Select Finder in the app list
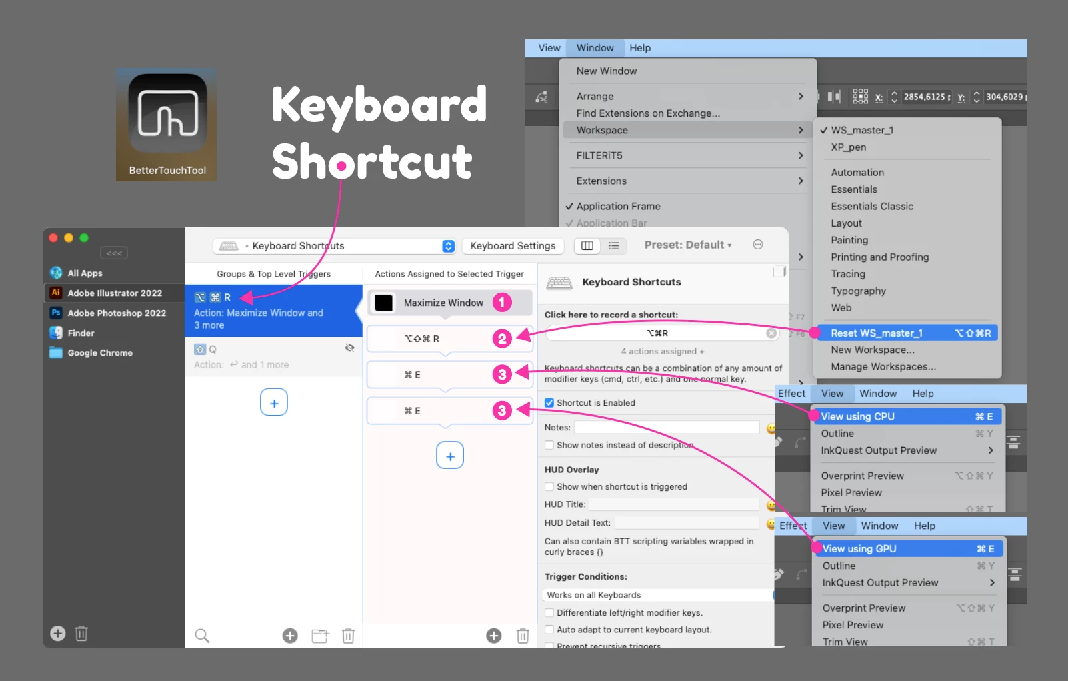The height and width of the screenshot is (681, 1068). (x=113, y=333)
